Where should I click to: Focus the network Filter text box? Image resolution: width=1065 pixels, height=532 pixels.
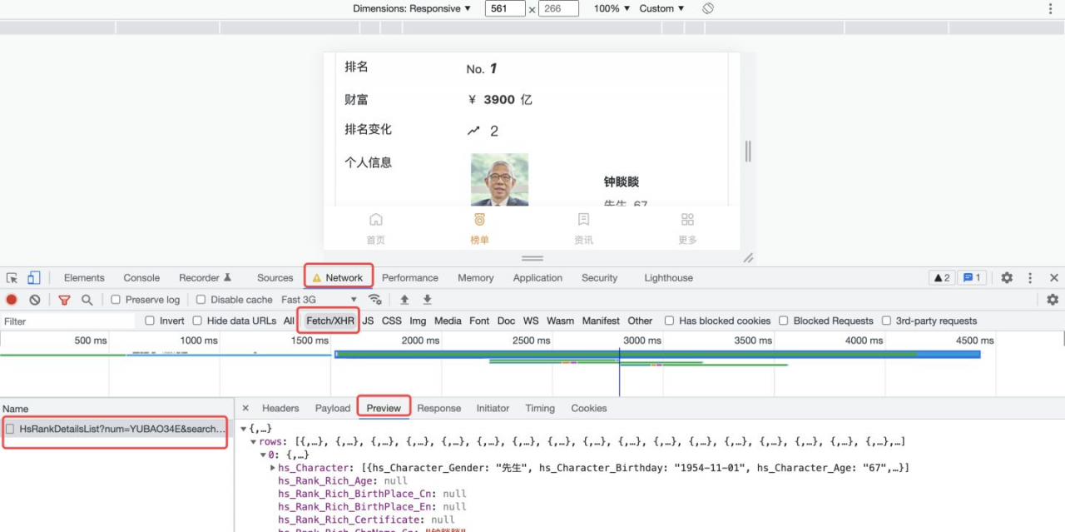68,321
